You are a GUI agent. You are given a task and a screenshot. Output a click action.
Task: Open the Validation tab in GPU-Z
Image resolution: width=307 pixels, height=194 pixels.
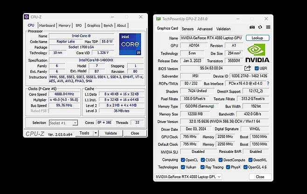pyautogui.click(x=223, y=29)
